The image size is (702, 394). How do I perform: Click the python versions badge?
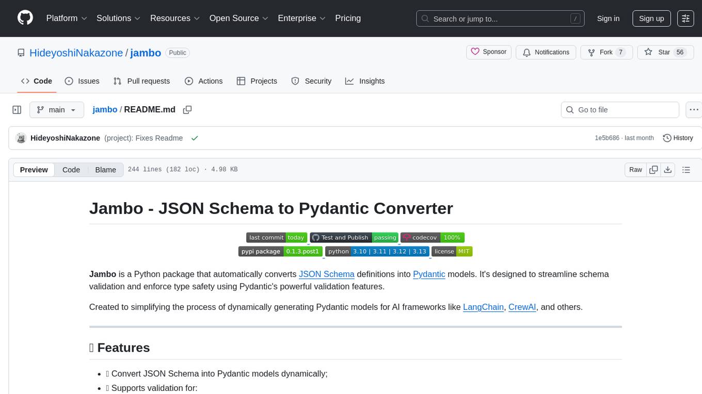point(377,251)
